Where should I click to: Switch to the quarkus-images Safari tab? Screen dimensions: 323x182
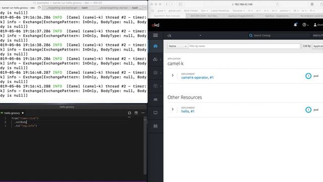241,16
